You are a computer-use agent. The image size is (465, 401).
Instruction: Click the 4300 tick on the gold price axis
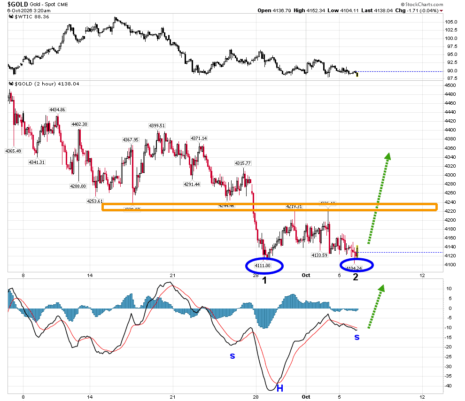coord(450,175)
